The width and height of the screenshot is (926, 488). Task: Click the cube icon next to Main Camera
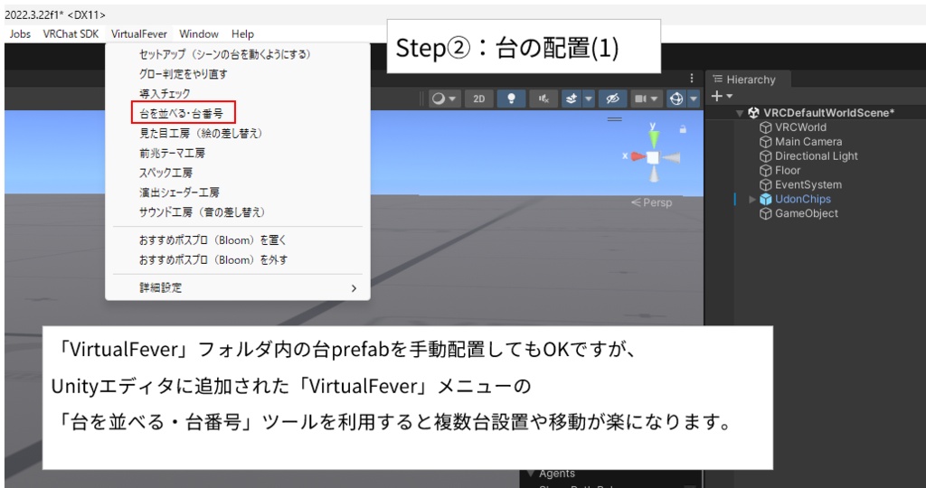coord(765,142)
